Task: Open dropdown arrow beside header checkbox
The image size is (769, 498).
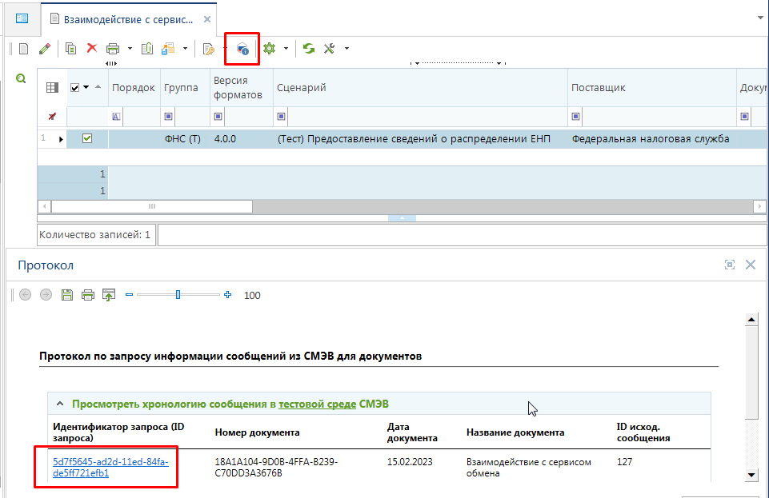Action: pyautogui.click(x=86, y=87)
